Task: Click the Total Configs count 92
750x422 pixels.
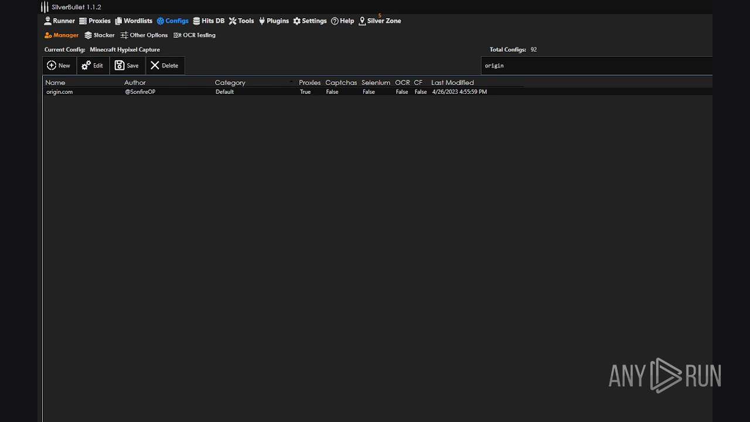Action: [533, 50]
